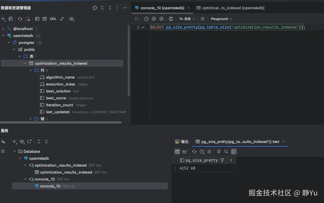This screenshot has width=324, height=203.
Task: Switch to the optimizat...ts_indexed editor tab
Action: (230, 8)
